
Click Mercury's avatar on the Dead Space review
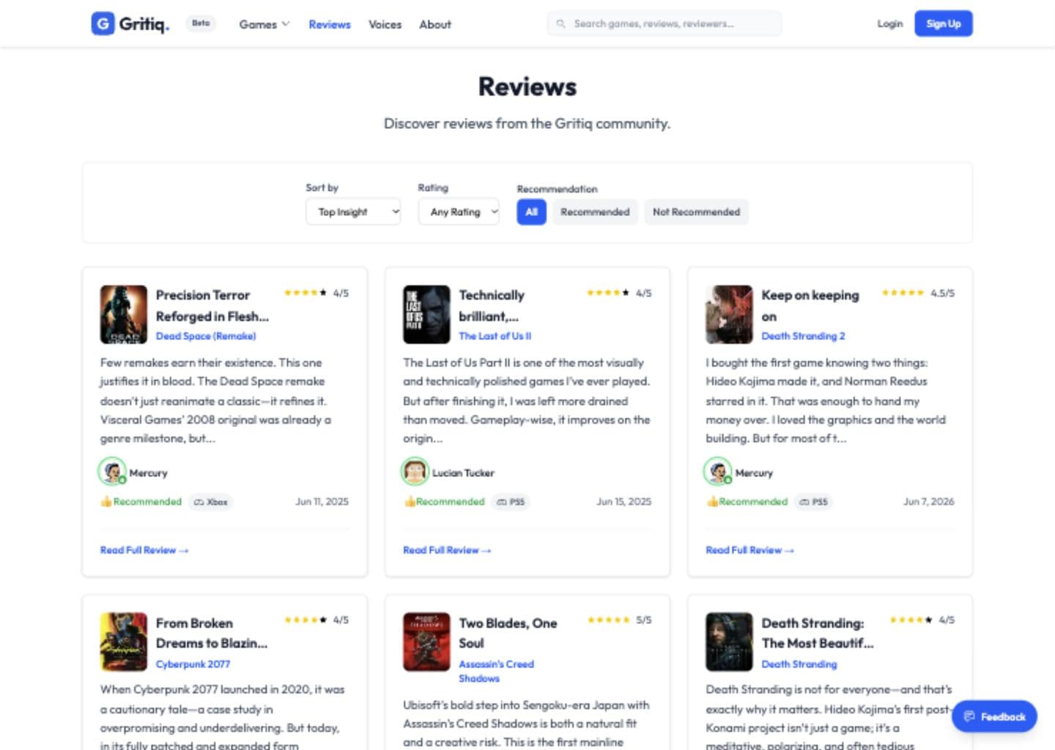pyautogui.click(x=112, y=471)
